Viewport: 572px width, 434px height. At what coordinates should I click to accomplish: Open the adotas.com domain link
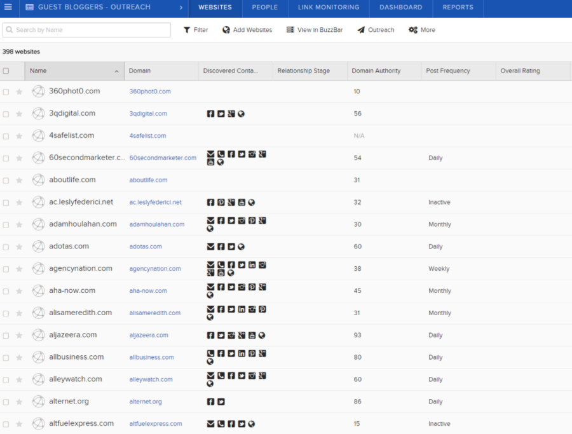[145, 247]
